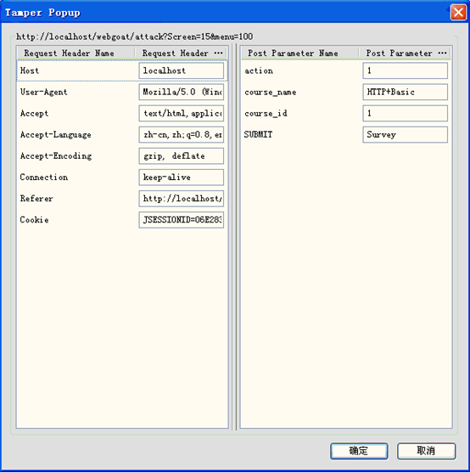Click the Post Parameter Name column header
Viewport: 470px width, 473px height.
coord(299,53)
